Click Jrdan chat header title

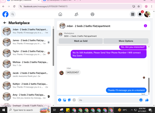tap(88, 26)
